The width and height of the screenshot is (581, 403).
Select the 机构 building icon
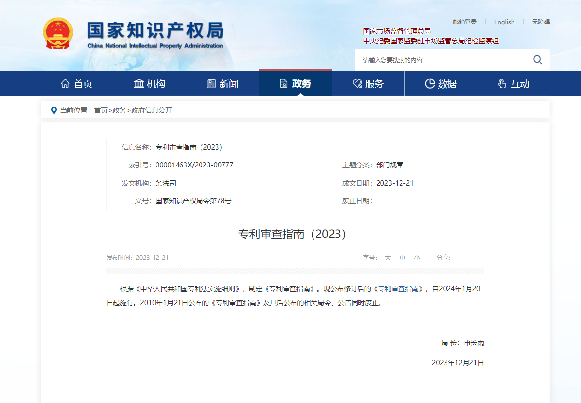pos(139,83)
